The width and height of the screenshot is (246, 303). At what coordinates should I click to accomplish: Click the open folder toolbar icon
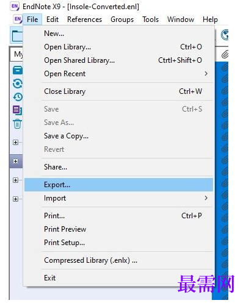(x=17, y=36)
